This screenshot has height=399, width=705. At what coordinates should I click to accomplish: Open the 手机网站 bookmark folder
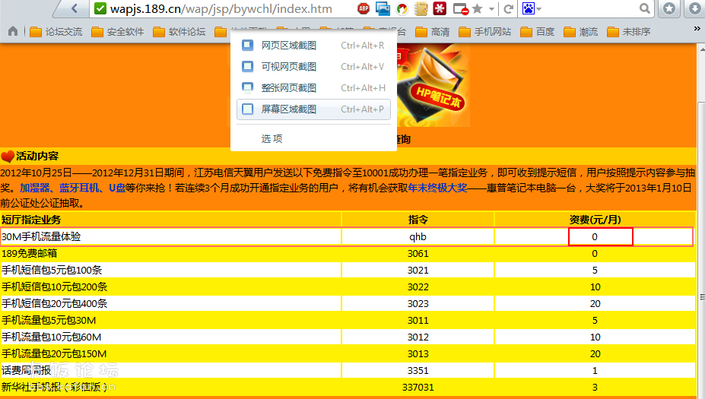pos(484,31)
